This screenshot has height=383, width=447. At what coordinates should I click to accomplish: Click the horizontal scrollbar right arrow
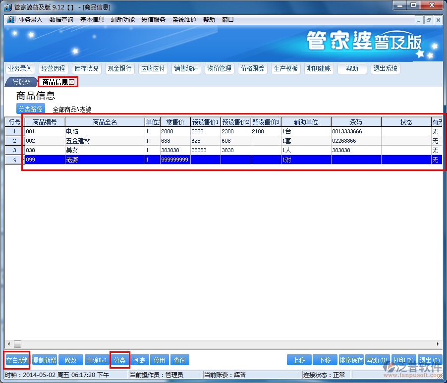438,344
